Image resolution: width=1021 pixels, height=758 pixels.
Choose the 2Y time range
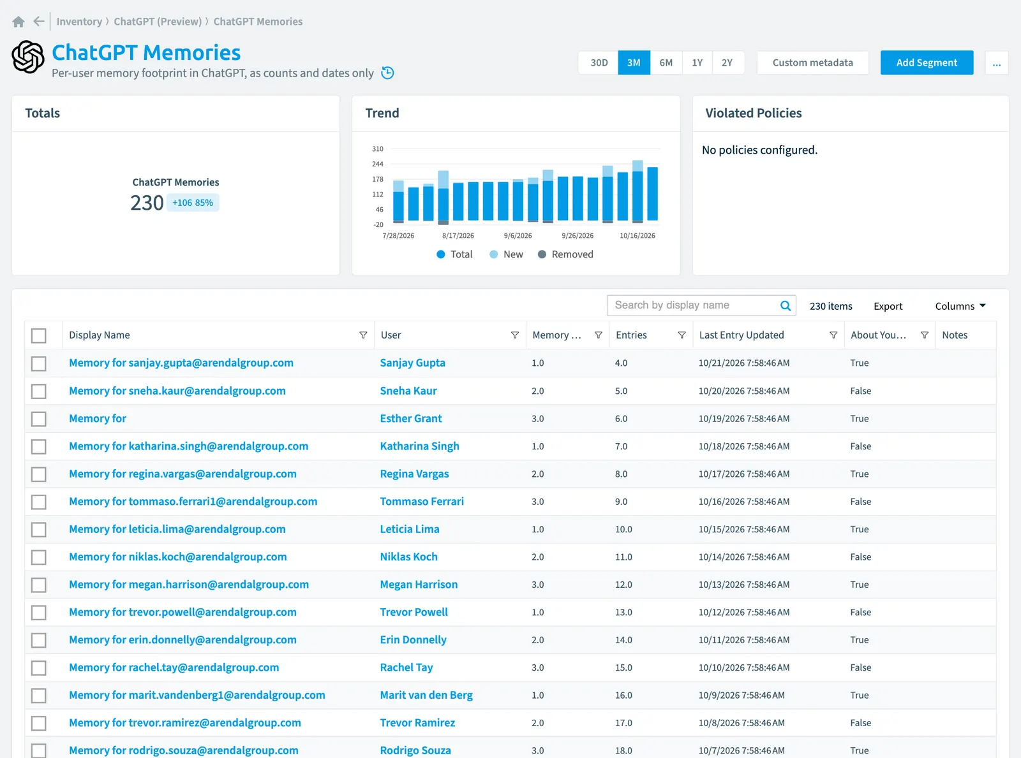(727, 62)
